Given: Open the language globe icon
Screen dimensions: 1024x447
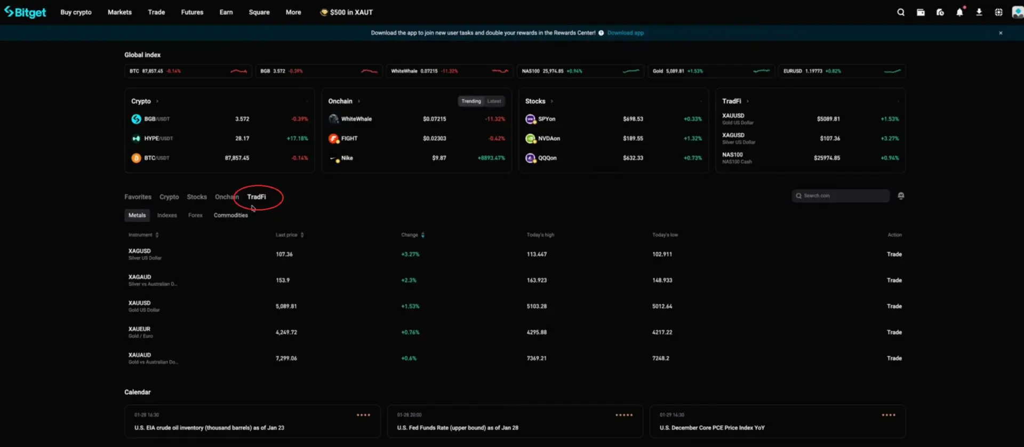Looking at the screenshot, I should click(x=998, y=12).
